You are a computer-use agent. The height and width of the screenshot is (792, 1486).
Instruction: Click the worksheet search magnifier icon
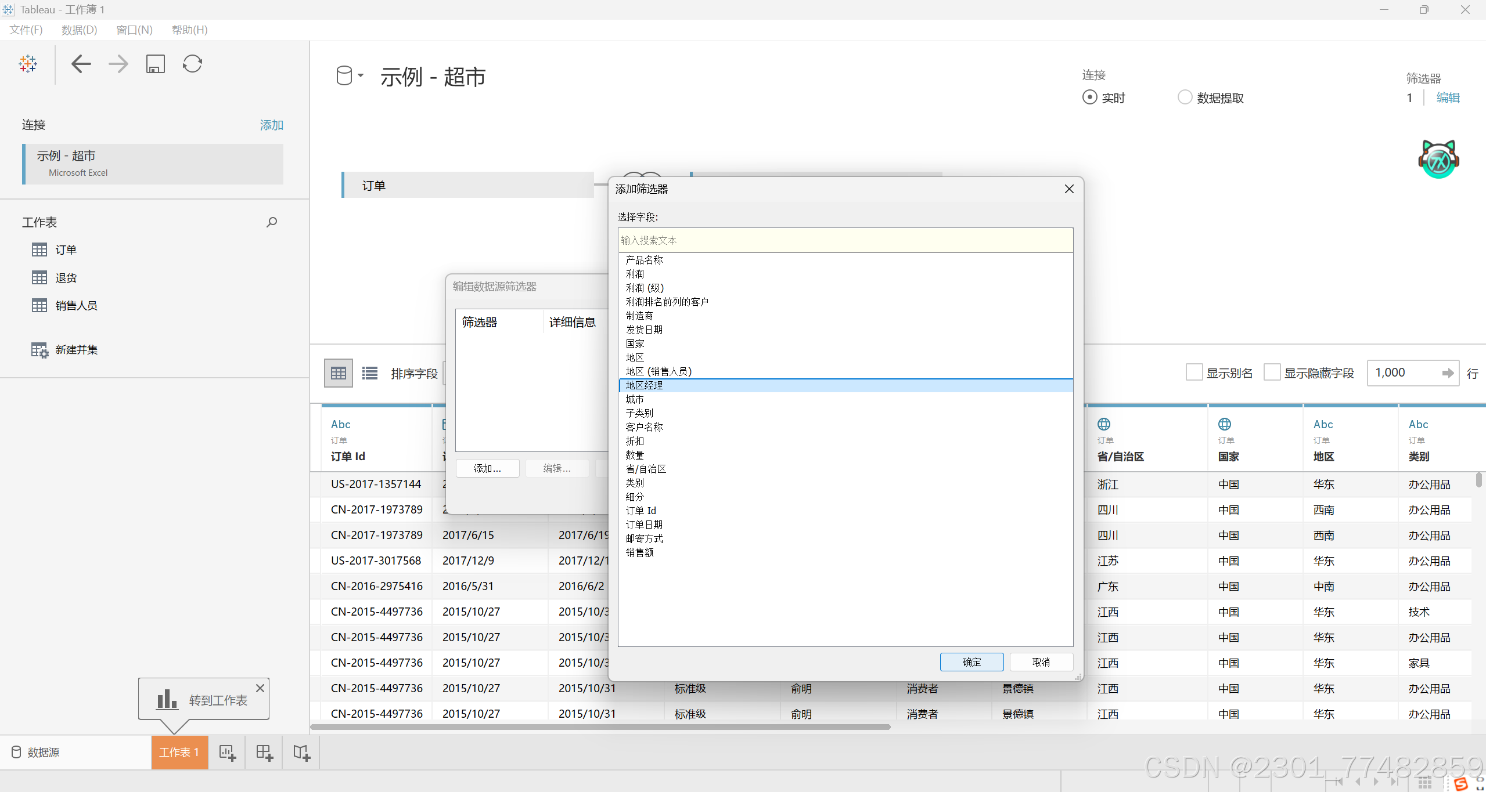point(271,222)
